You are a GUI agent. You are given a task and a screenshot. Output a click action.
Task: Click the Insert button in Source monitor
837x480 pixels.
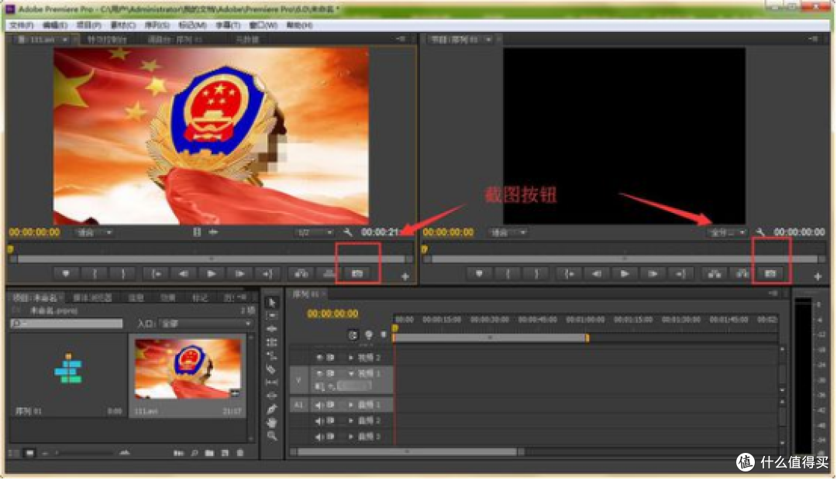coord(301,273)
